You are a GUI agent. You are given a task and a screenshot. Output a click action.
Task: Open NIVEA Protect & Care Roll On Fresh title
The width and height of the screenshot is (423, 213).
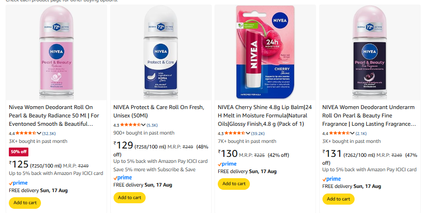(x=158, y=111)
